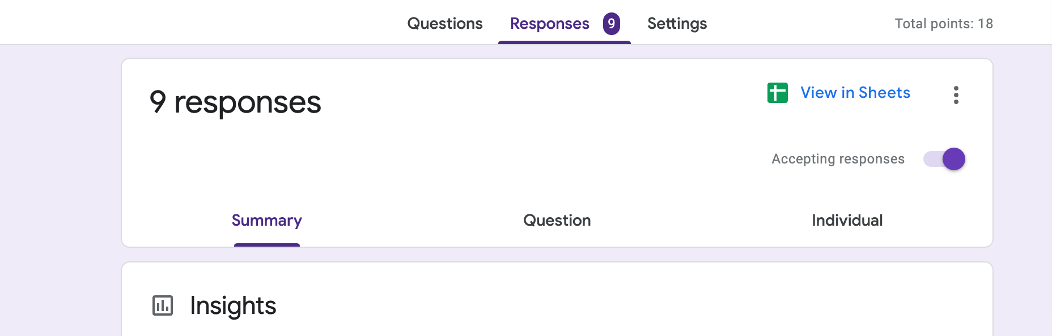The height and width of the screenshot is (336, 1052).
Task: Open the Settings tab
Action: [x=677, y=24]
